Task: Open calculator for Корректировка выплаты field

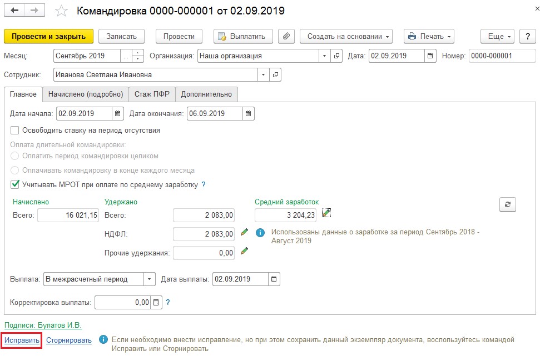Action: [x=156, y=302]
